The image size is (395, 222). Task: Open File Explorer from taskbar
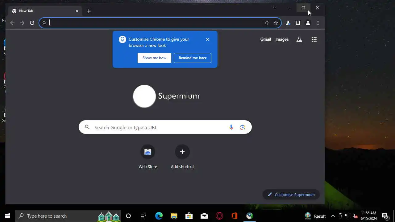[174, 216]
